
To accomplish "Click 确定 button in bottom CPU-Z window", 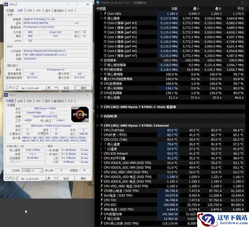I will tap(83, 178).
